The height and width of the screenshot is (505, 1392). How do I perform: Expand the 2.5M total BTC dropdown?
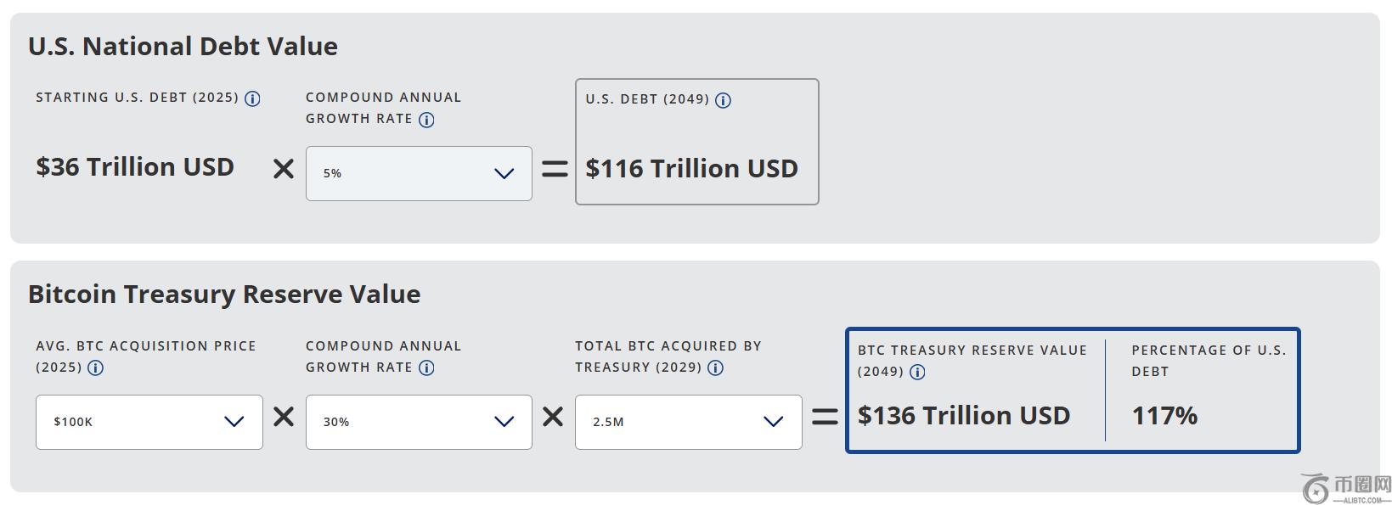(688, 422)
